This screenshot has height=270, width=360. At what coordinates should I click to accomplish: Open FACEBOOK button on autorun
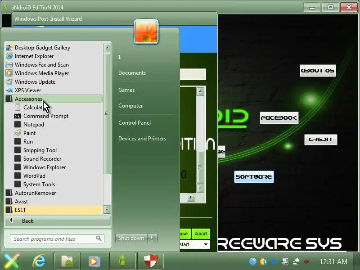coord(279,118)
